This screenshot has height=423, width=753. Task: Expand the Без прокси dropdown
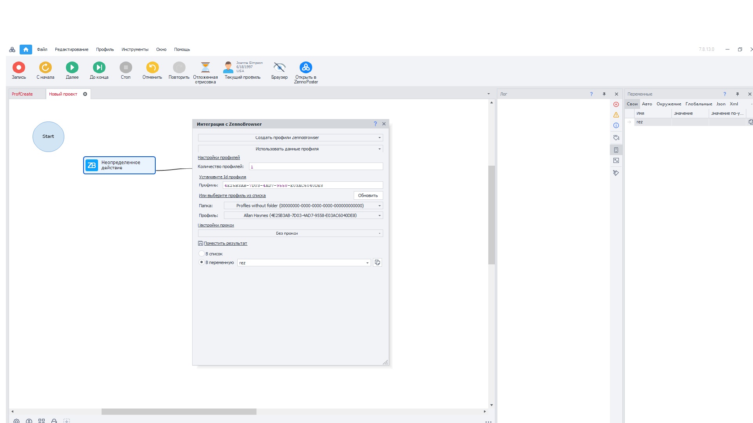(x=290, y=233)
